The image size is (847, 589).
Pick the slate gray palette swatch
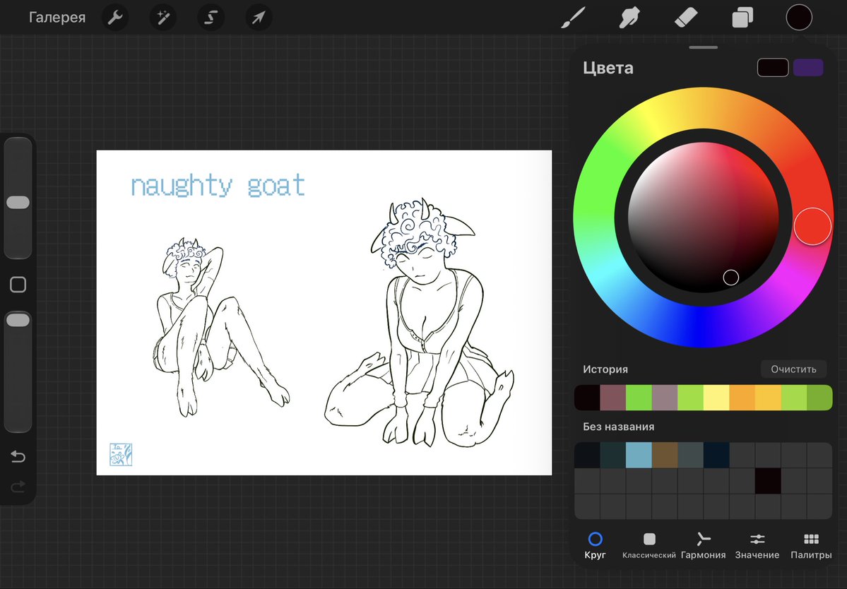point(691,455)
